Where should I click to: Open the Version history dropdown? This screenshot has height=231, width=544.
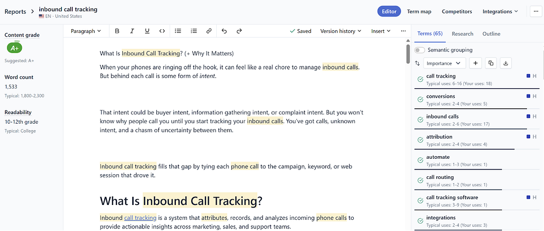pos(341,31)
